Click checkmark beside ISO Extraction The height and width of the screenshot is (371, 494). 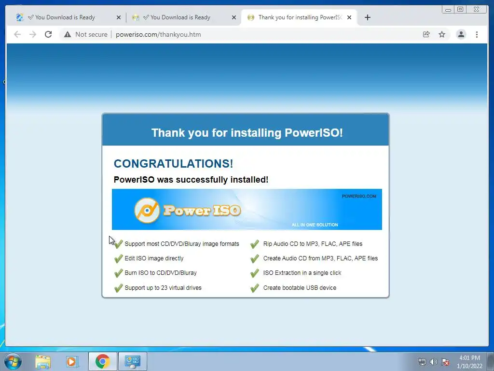point(255,273)
